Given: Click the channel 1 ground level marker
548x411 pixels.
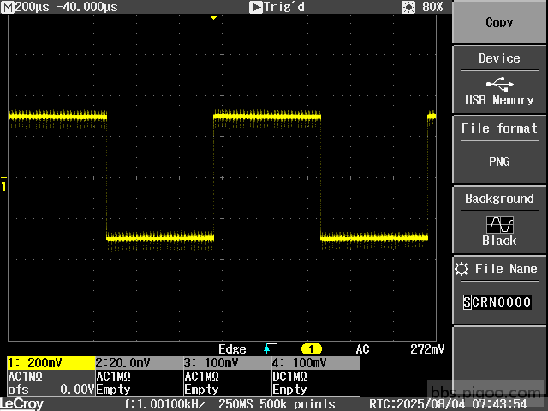Looking at the screenshot, I should 3,186.
